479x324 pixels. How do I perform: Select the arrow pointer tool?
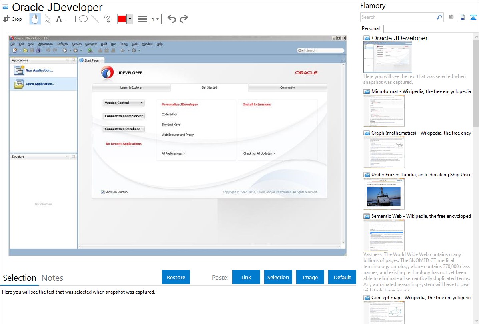[x=47, y=19]
